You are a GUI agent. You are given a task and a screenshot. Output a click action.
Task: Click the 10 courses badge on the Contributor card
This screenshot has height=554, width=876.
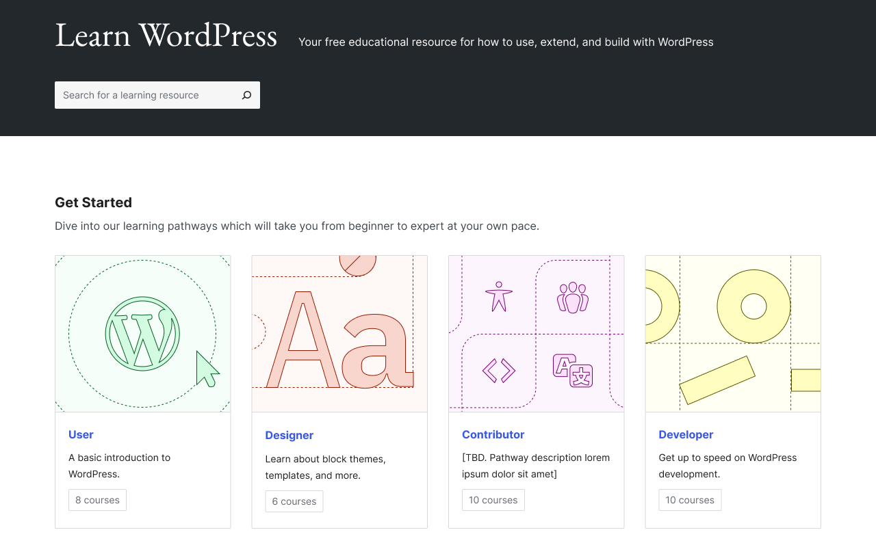coord(493,500)
